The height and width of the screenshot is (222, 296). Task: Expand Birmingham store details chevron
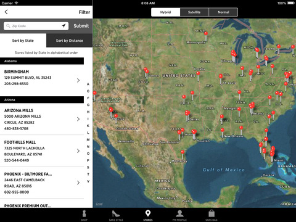coord(78,80)
